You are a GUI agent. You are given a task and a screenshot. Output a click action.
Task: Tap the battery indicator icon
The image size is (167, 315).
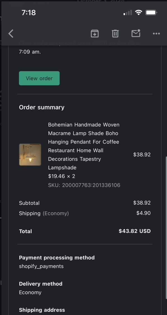(x=151, y=13)
